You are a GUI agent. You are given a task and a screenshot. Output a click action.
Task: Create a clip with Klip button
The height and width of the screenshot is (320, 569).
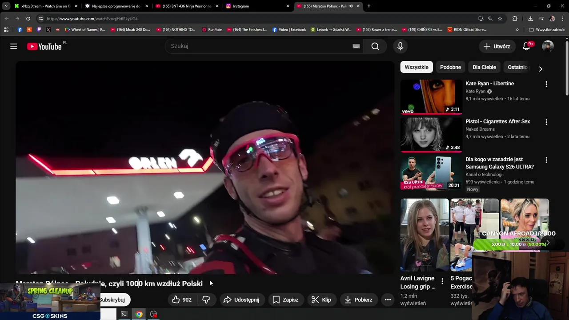coord(321,300)
